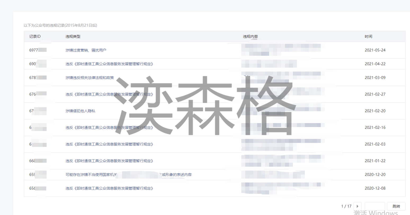This screenshot has width=410, height=215.
Task: Click the 违规类型 column header
Action: pyautogui.click(x=73, y=36)
